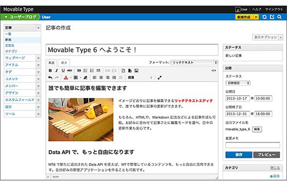This screenshot has width=287, height=185.
Task: Toggle bold formatting in editor toolbar
Action: click(x=50, y=70)
